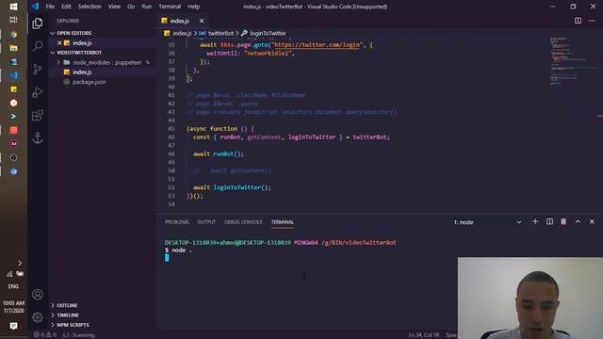Open Source Control view
Image resolution: width=603 pixels, height=339 pixels.
[38, 69]
